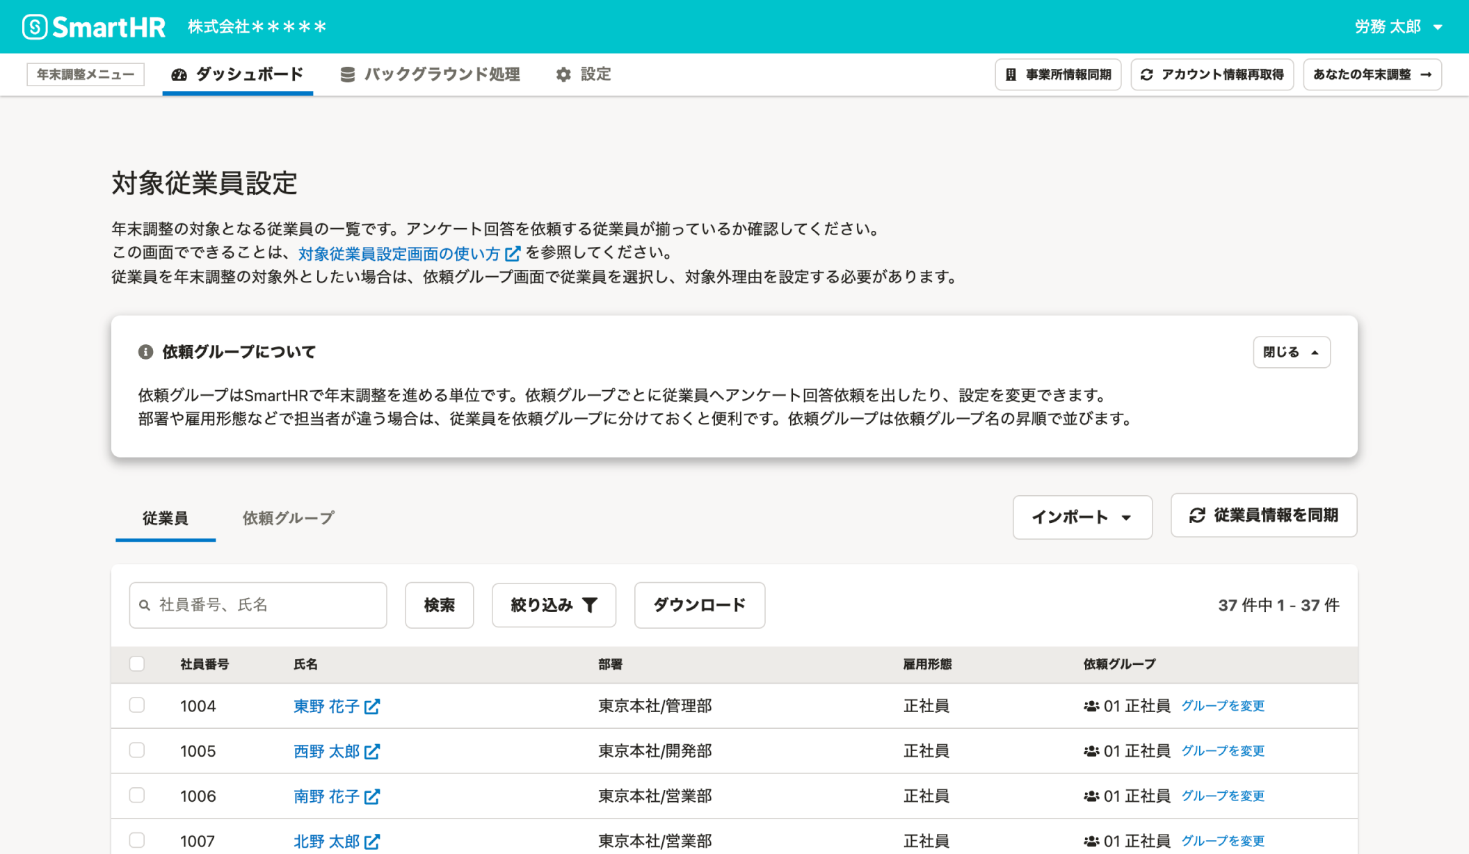Click the 事業所情報同期 button
The height and width of the screenshot is (854, 1469).
point(1058,74)
